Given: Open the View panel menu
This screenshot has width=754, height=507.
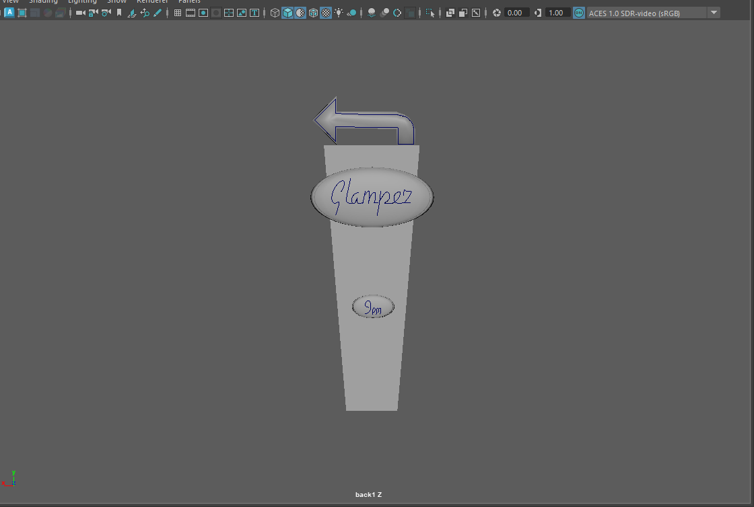Looking at the screenshot, I should click(x=10, y=1).
